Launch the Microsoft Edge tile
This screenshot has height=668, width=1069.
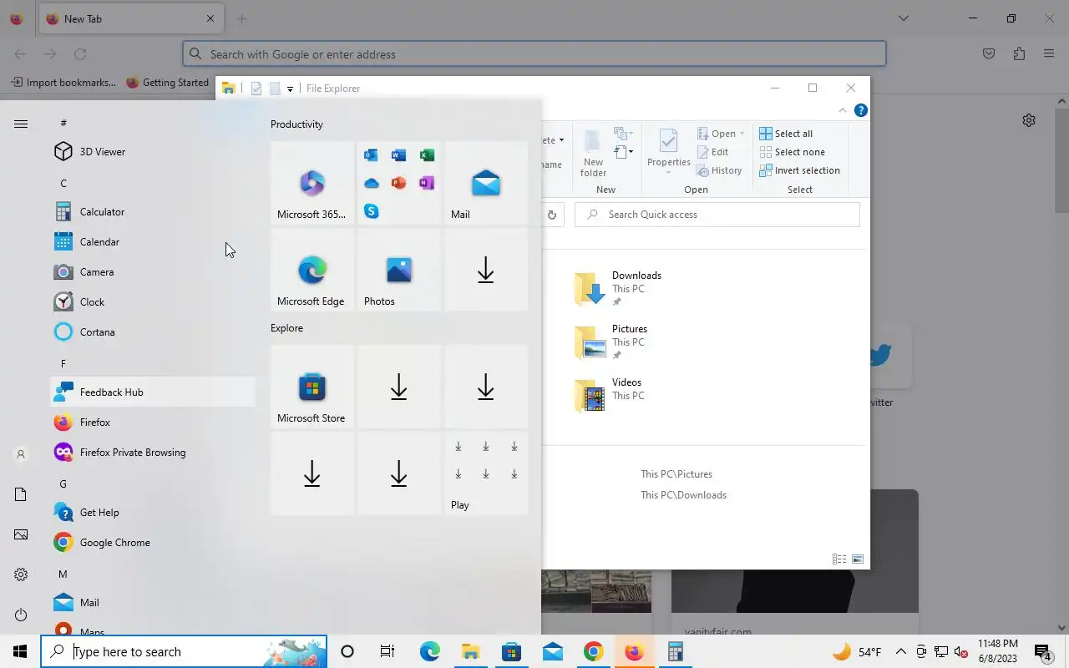(x=312, y=270)
